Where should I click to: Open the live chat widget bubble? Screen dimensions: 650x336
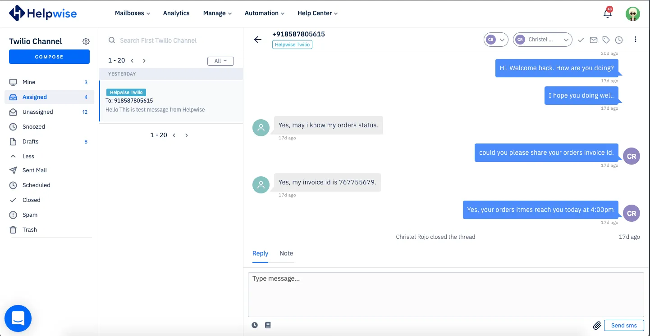(18, 318)
